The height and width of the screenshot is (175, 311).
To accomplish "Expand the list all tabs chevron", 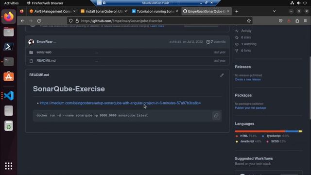I will click(274, 11).
